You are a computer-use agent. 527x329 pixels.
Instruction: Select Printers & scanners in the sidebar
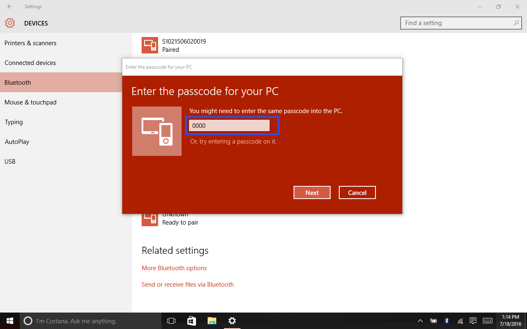point(30,43)
